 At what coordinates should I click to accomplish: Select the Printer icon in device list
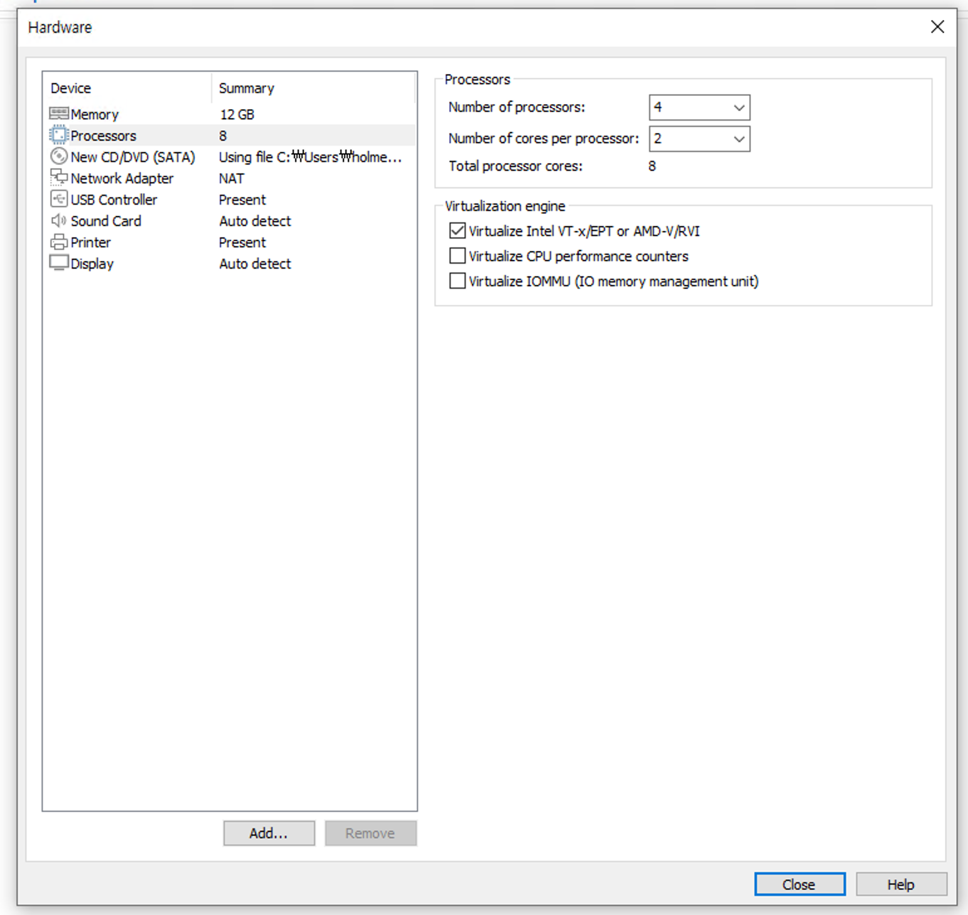(58, 242)
